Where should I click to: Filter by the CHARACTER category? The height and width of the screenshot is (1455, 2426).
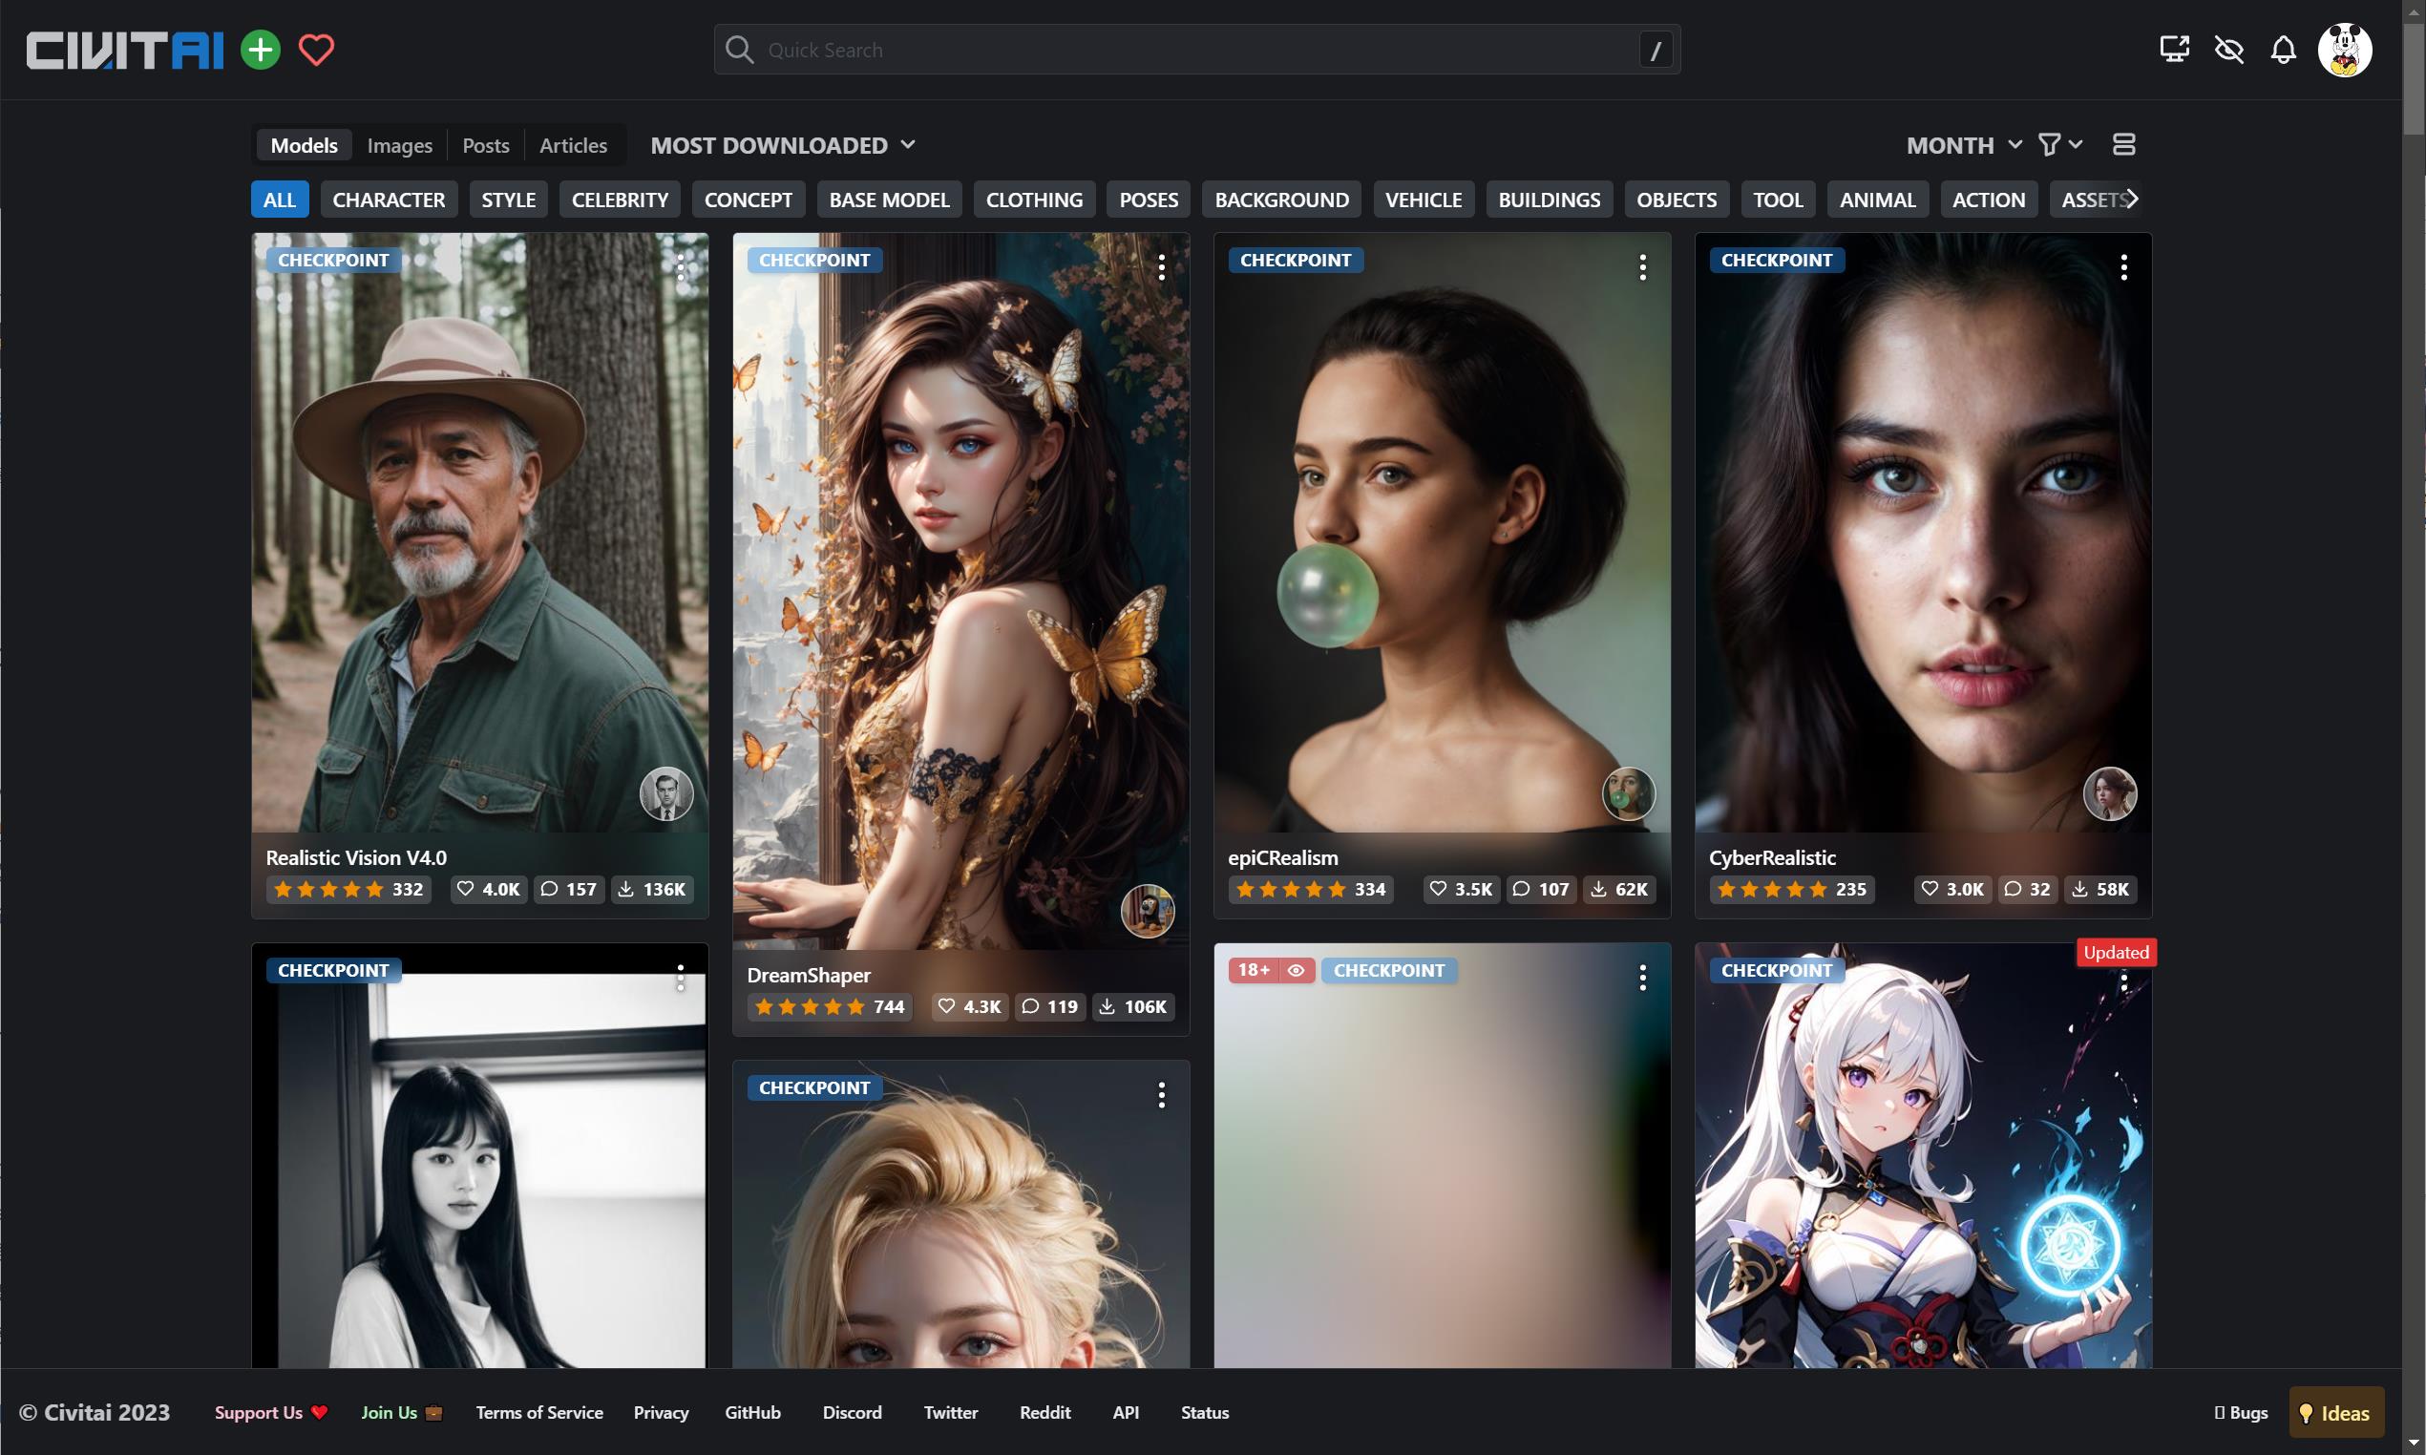(x=390, y=199)
